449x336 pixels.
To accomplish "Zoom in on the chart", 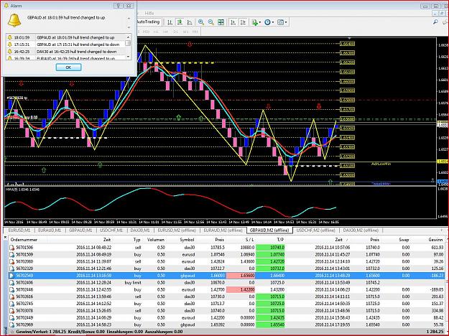I will point(201,22).
